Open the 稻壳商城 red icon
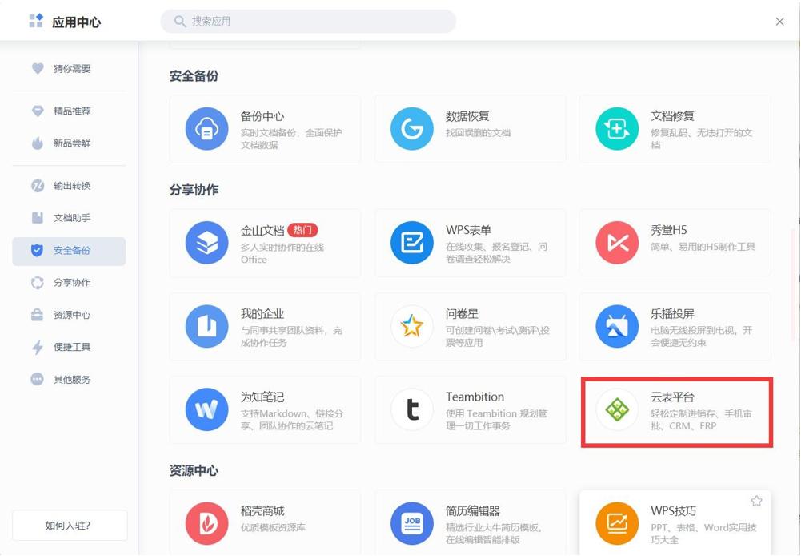This screenshot has width=801, height=556. (207, 523)
